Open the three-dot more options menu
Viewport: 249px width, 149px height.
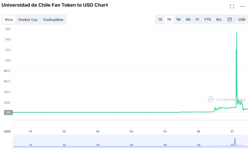pyautogui.click(x=243, y=7)
